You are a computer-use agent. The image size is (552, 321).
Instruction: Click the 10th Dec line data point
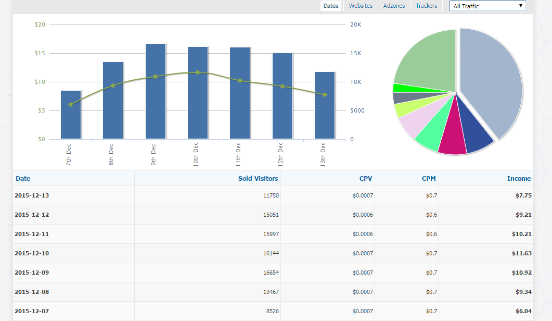198,72
